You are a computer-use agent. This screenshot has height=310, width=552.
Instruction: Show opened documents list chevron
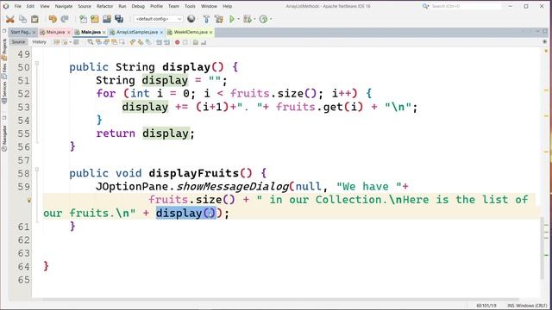coord(537,32)
